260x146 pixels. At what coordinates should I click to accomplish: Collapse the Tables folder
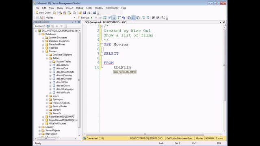point(47,58)
